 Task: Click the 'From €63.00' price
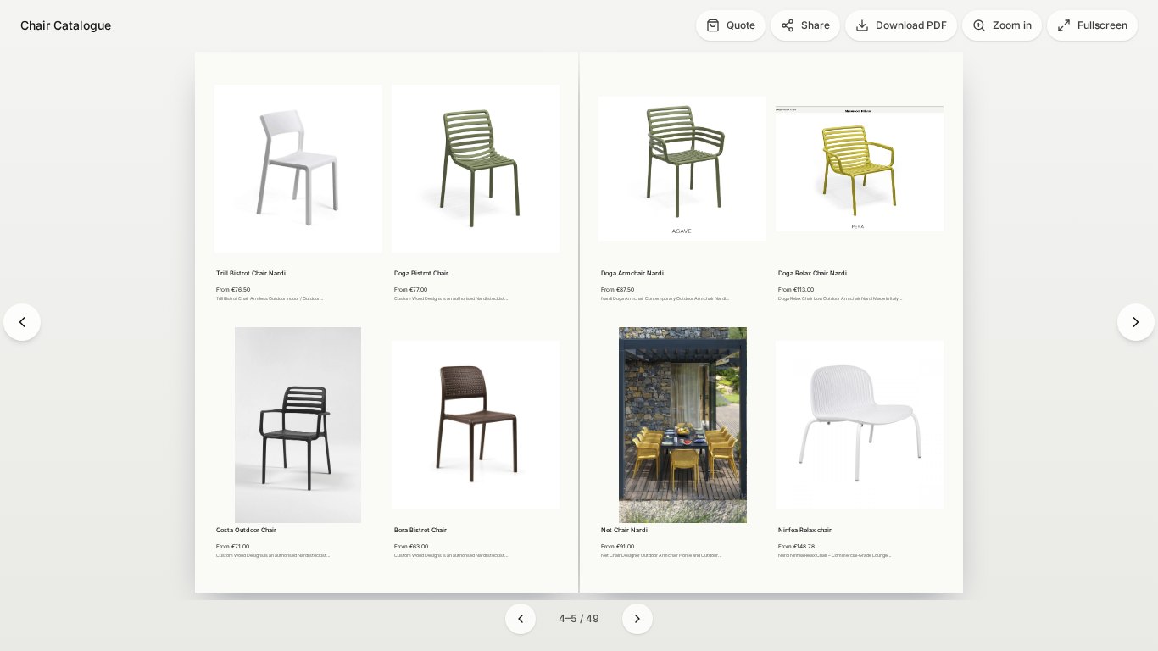point(411,547)
